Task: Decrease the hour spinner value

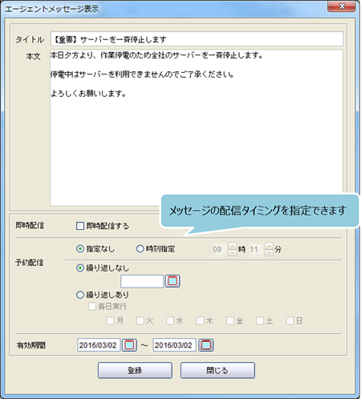Action: [x=233, y=252]
